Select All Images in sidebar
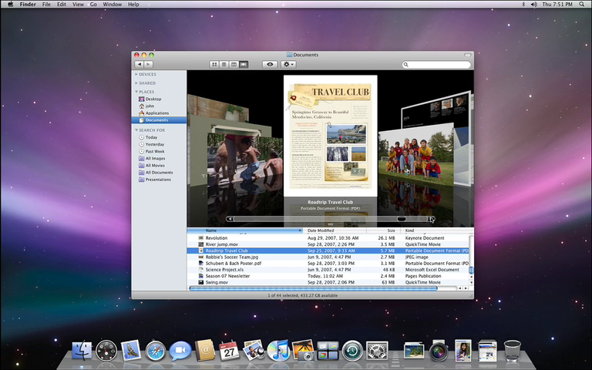Viewport: 592px width, 370px height. pos(159,159)
